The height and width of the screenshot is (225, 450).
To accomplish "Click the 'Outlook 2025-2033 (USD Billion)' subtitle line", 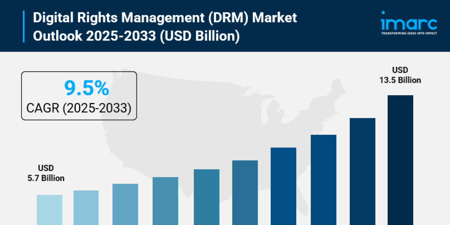I will (x=136, y=37).
